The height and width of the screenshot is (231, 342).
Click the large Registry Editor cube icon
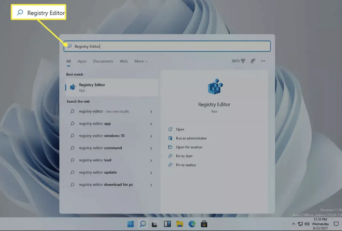click(215, 87)
